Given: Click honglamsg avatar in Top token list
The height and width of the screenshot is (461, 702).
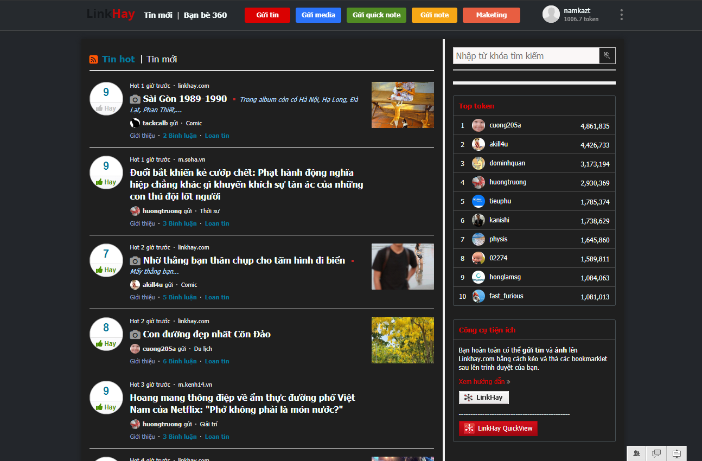Looking at the screenshot, I should pos(478,277).
